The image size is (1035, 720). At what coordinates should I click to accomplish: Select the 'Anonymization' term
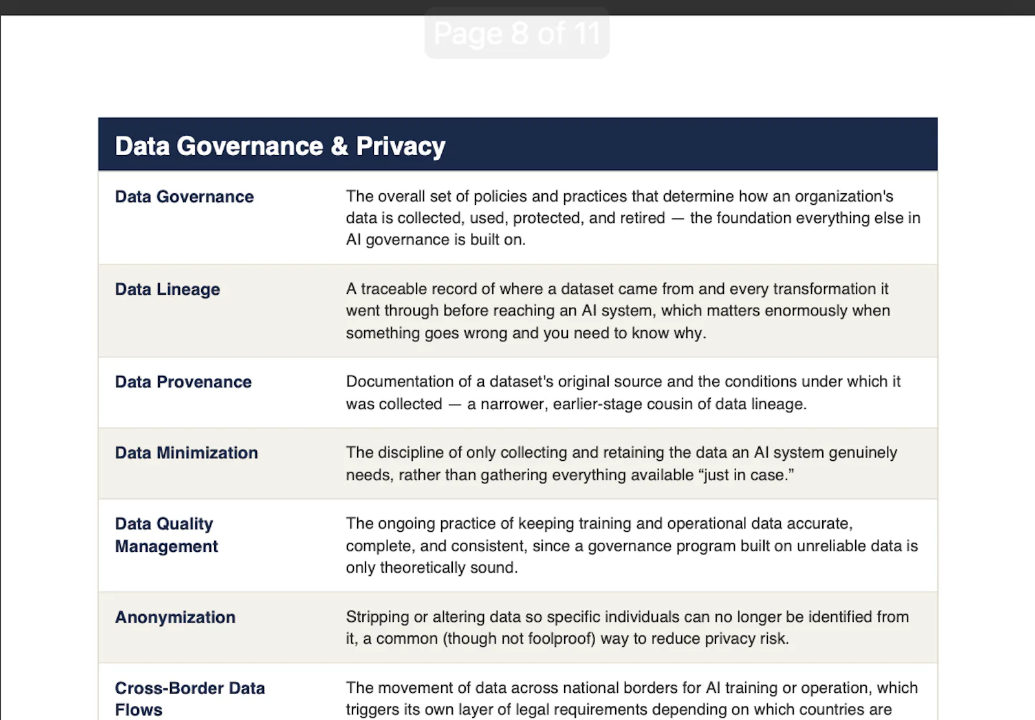click(175, 617)
